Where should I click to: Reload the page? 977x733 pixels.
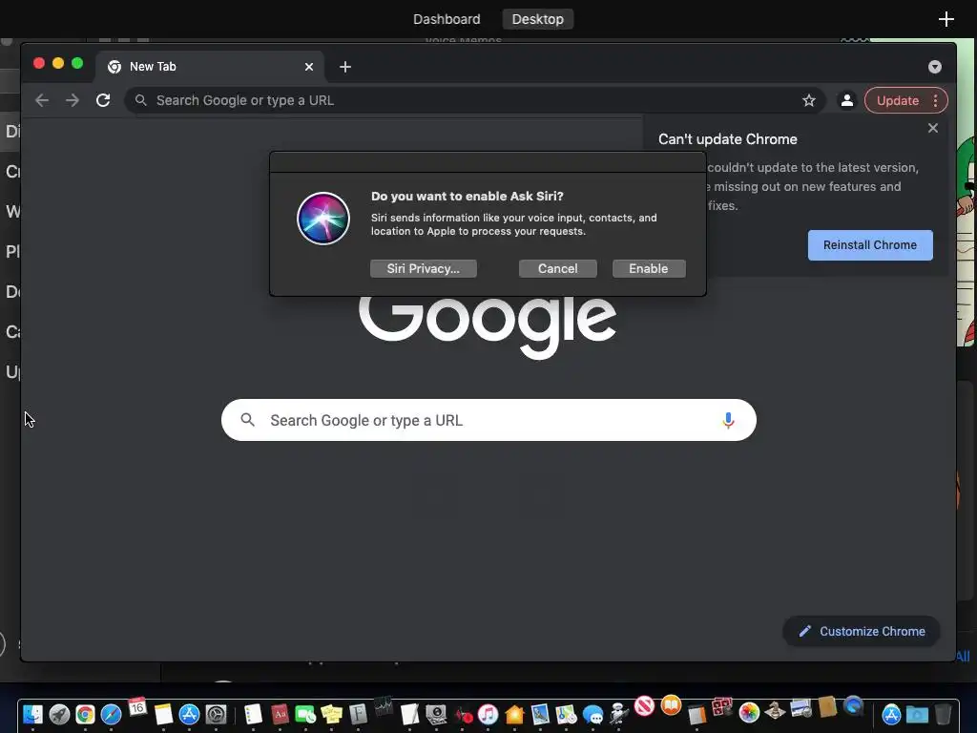[103, 100]
